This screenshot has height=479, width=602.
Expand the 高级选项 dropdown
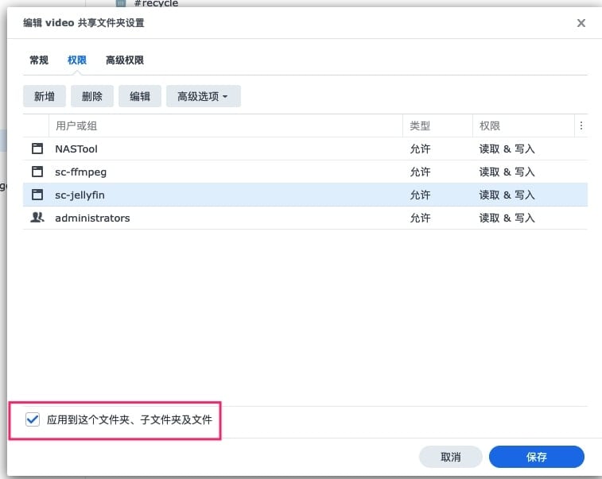[x=203, y=96]
